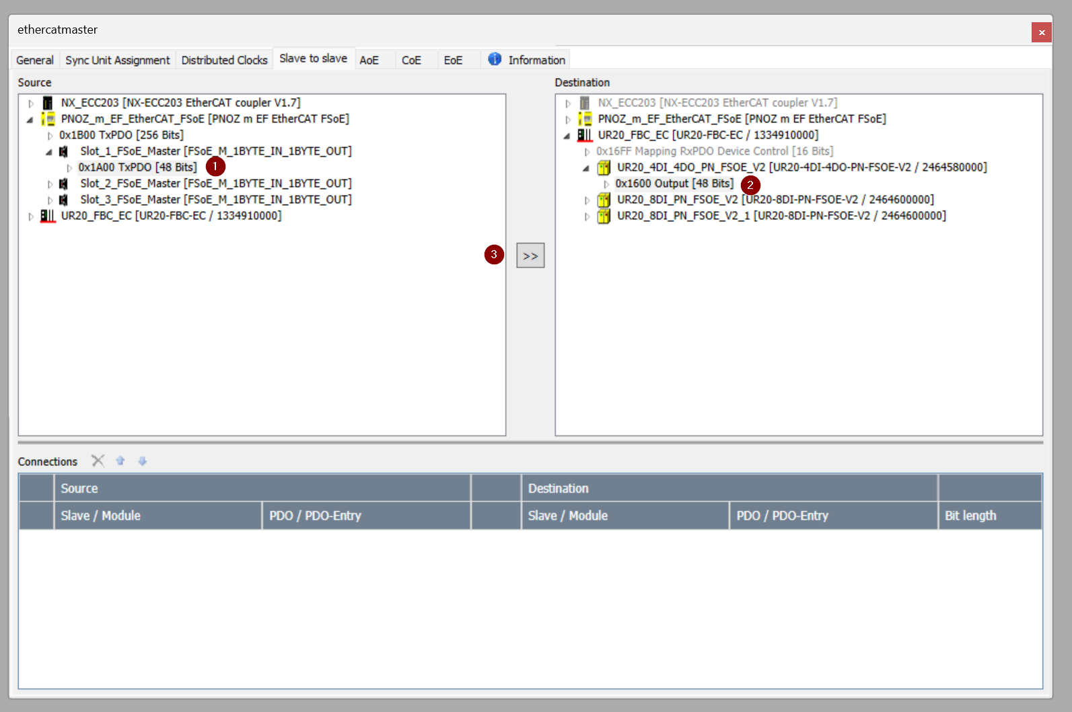The height and width of the screenshot is (712, 1072).
Task: Expand the Slot_2_FSoE_Master node
Action: coord(50,184)
